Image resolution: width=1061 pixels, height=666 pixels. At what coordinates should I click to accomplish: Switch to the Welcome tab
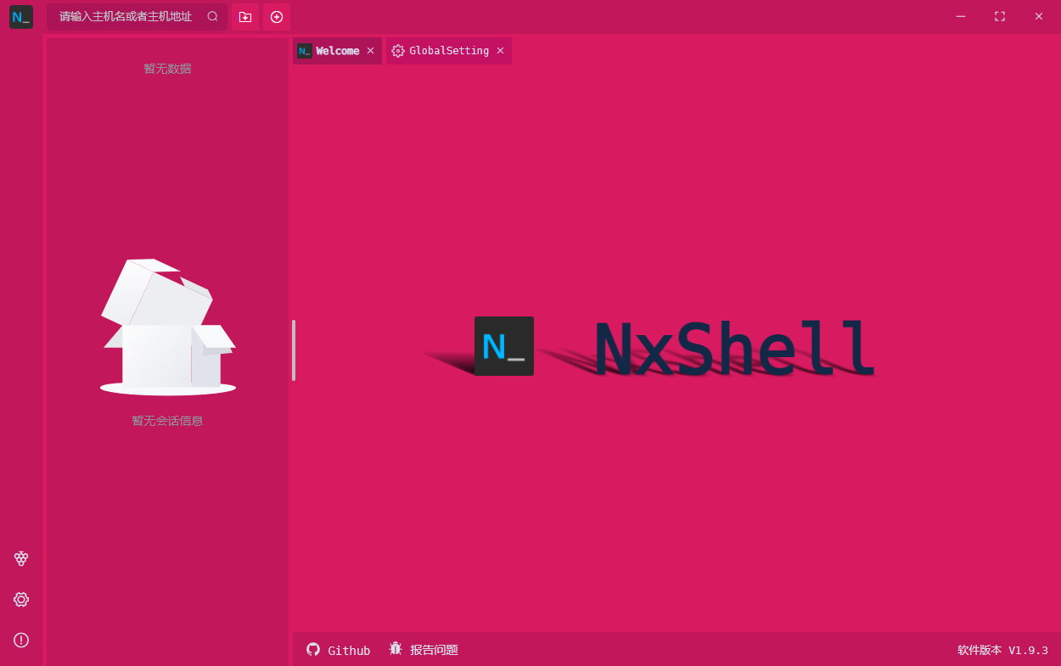(x=337, y=51)
